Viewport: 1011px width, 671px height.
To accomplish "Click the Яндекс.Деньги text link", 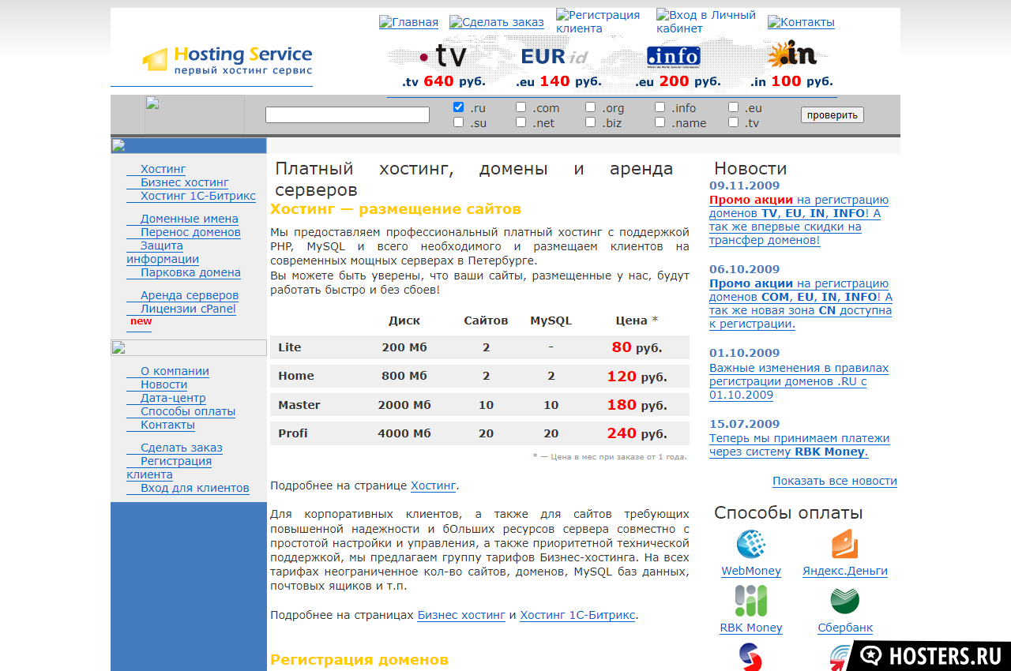I will pyautogui.click(x=845, y=571).
